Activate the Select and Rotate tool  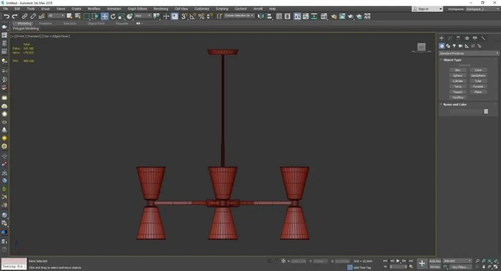click(113, 16)
